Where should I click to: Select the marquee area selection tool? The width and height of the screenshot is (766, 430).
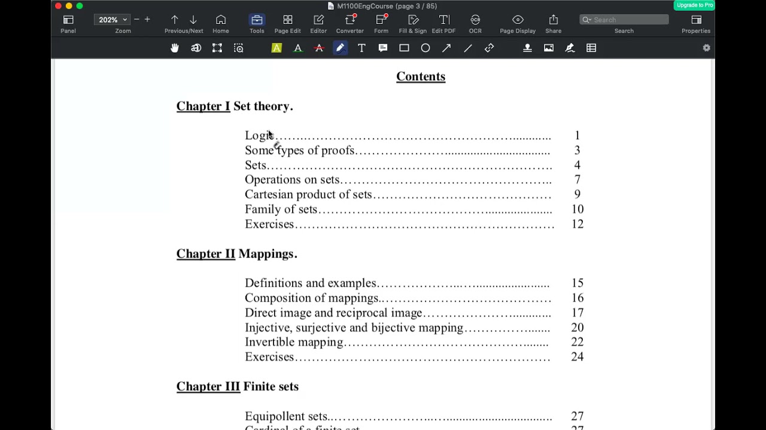click(217, 48)
